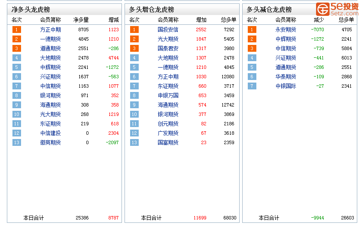Open 银河期货 in 多头增仓龙虎榜
The height and width of the screenshot is (225, 362).
pyautogui.click(x=168, y=114)
